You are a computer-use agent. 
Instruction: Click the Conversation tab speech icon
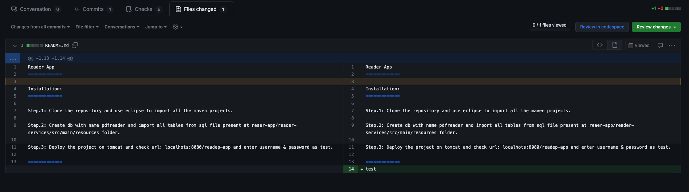pos(14,9)
